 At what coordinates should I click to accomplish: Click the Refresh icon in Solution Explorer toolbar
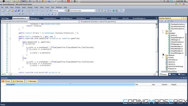(168, 21)
